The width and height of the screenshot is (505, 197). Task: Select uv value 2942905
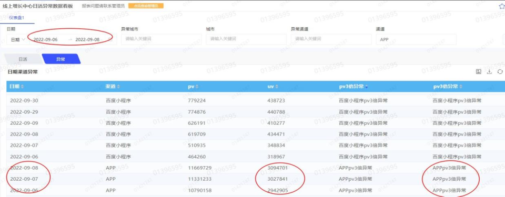pos(277,190)
